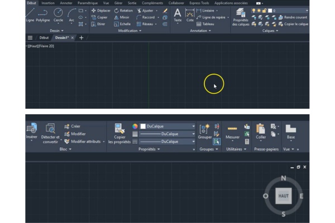Switch to the Gérer ribbon tab

(118, 3)
